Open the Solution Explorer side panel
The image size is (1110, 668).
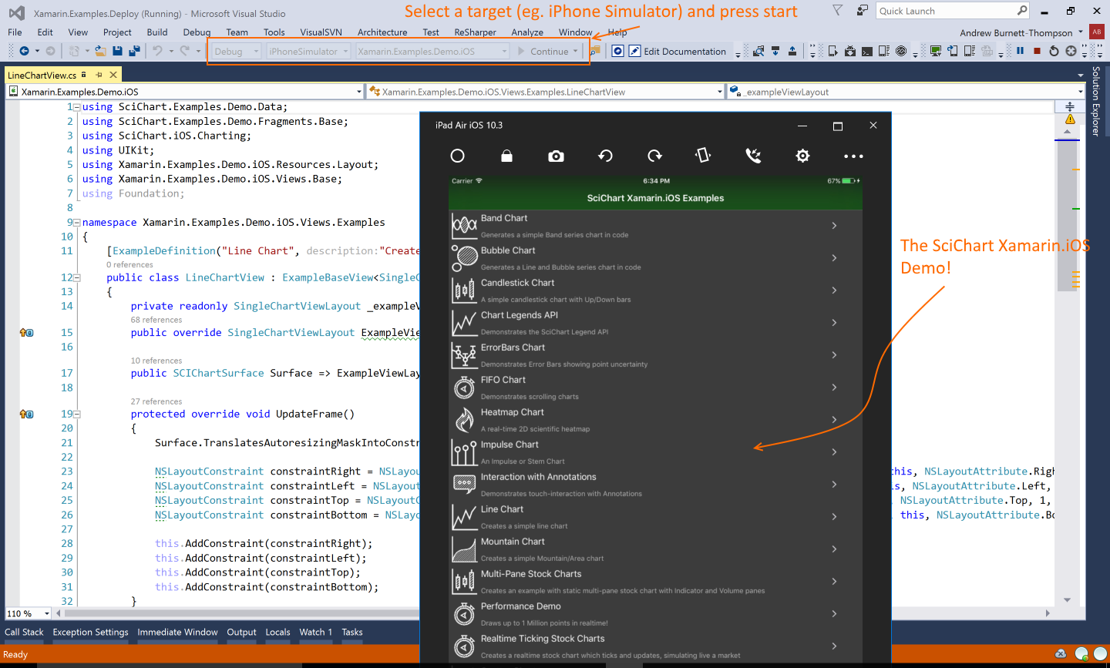[1096, 101]
